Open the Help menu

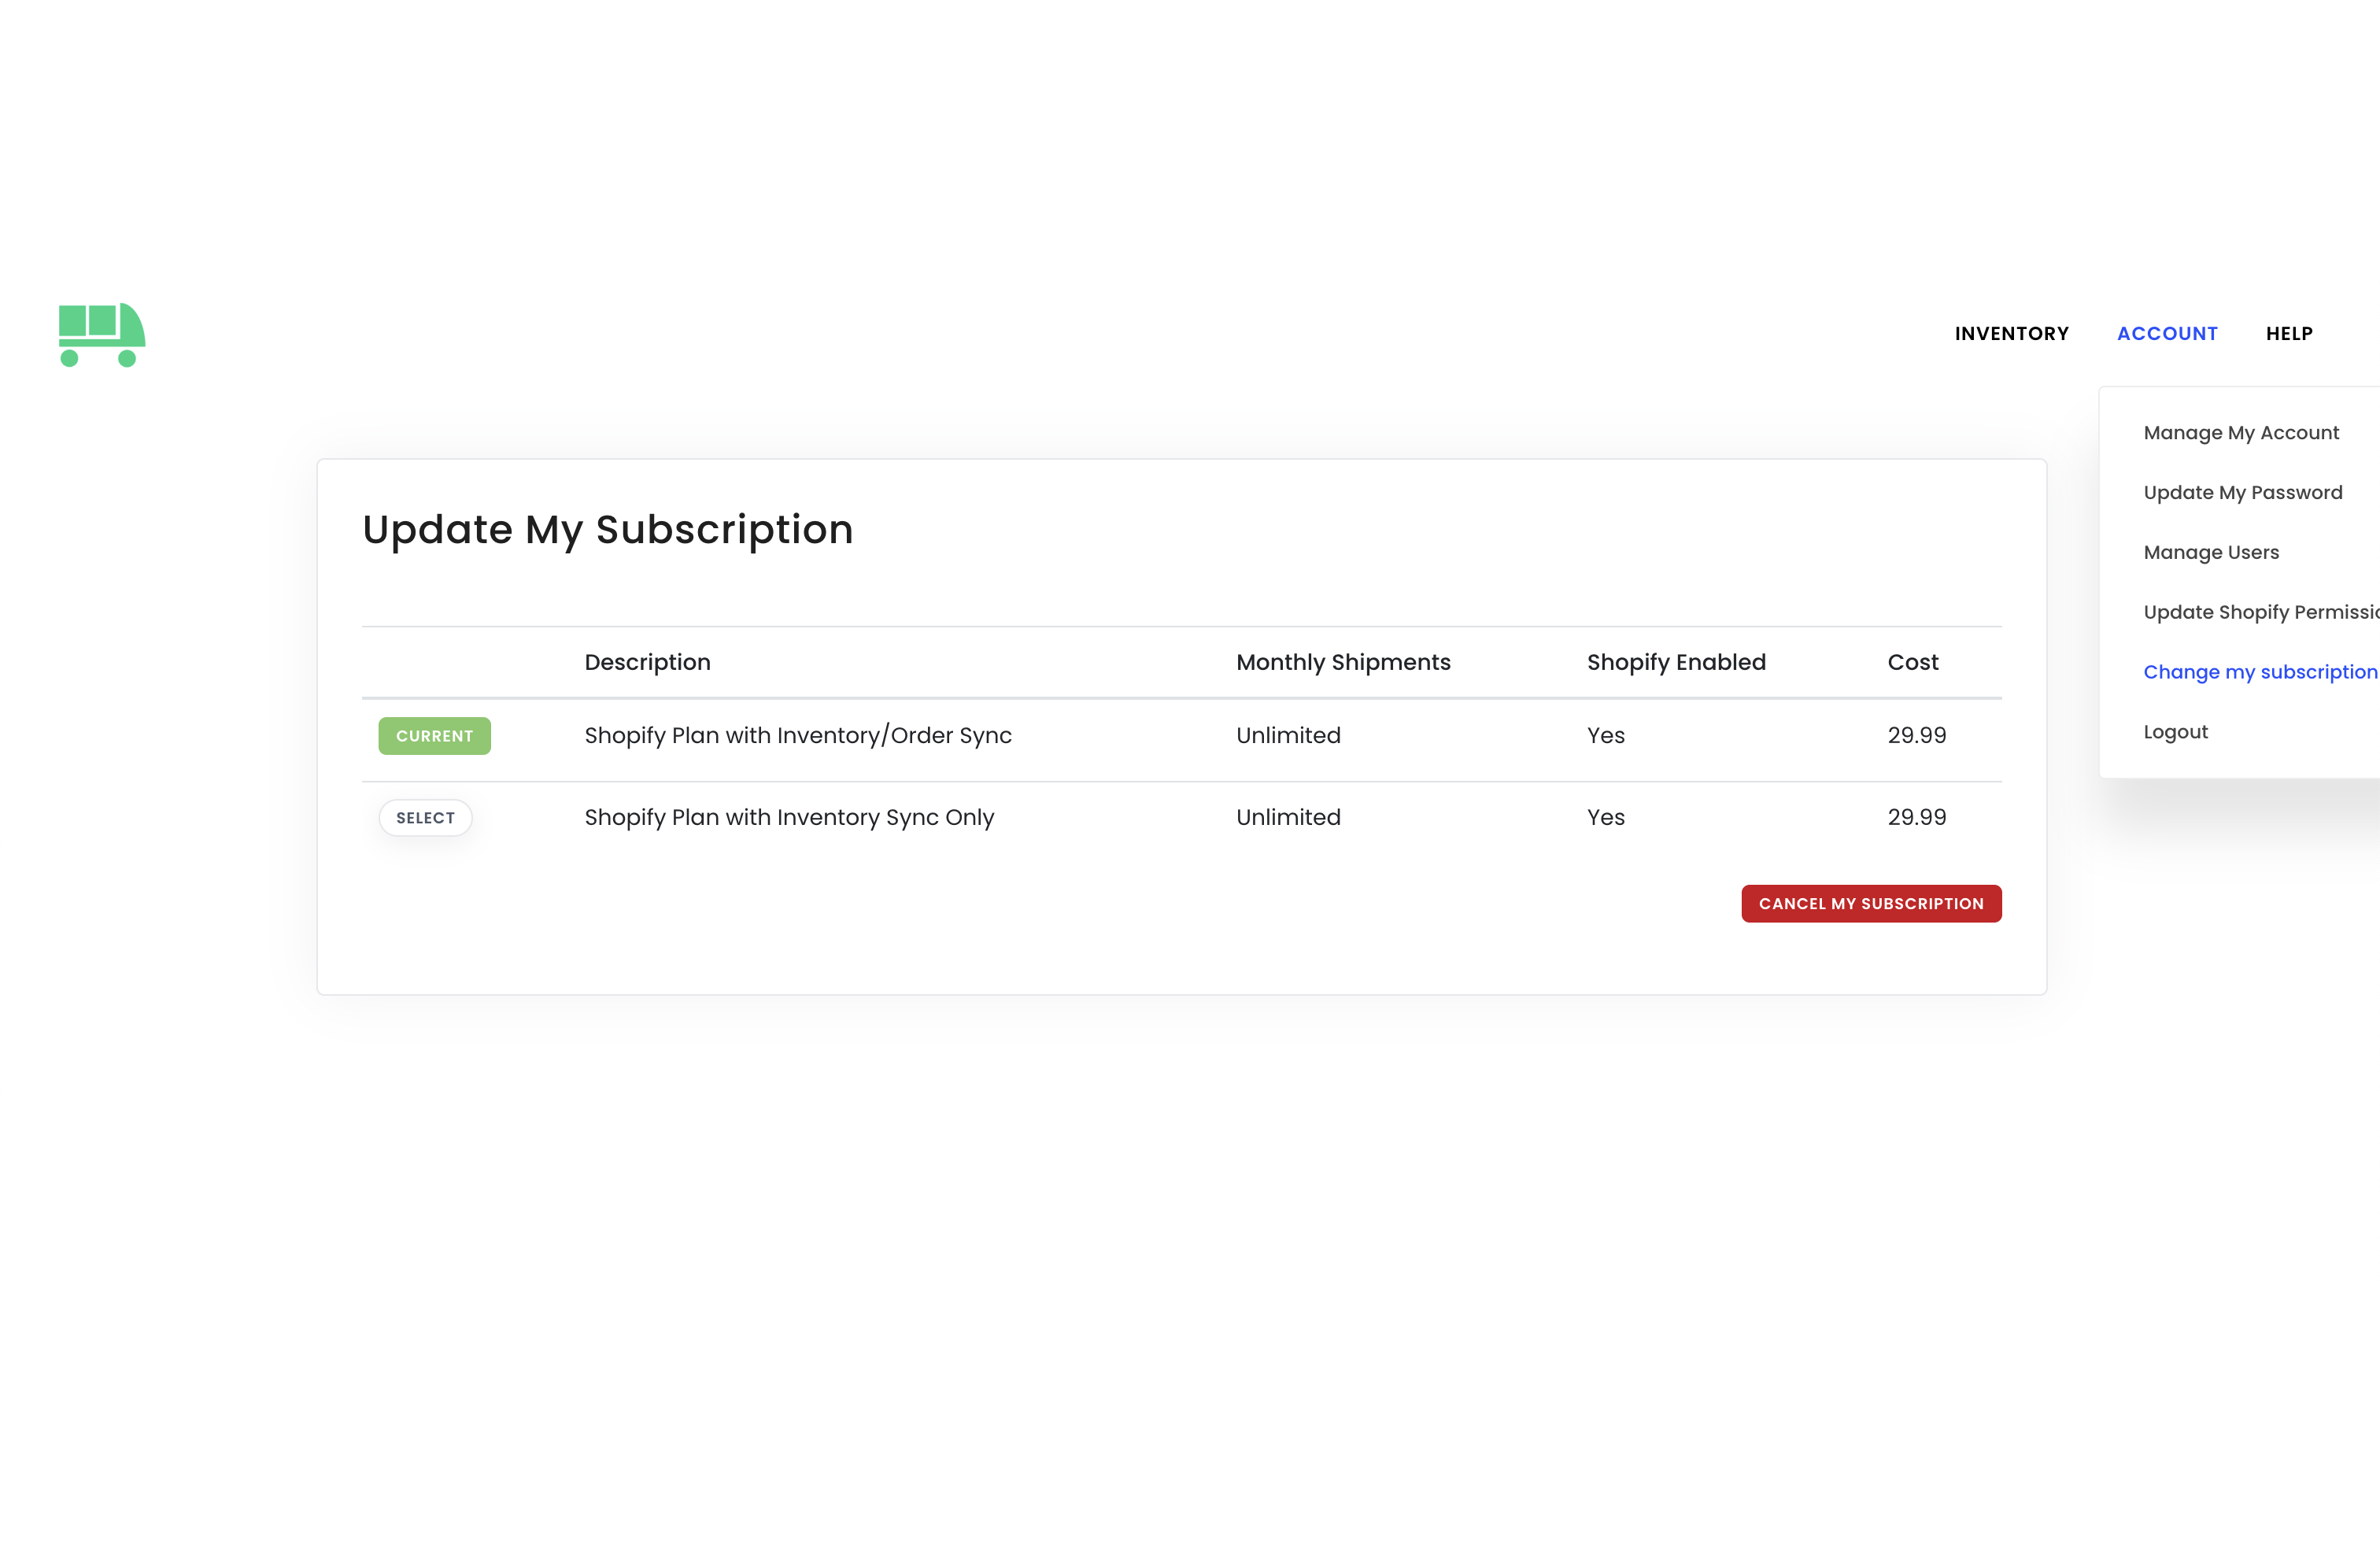(2289, 334)
